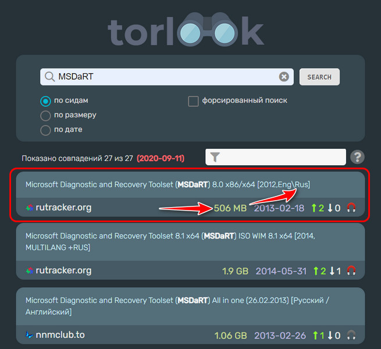Open MSDaRT All in one torrent link
Screen dimensions: 381x349
click(177, 306)
